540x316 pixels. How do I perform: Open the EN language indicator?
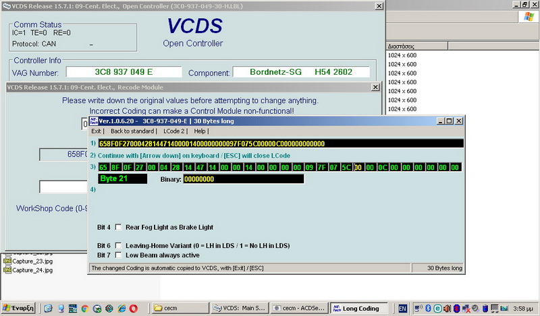(x=402, y=309)
